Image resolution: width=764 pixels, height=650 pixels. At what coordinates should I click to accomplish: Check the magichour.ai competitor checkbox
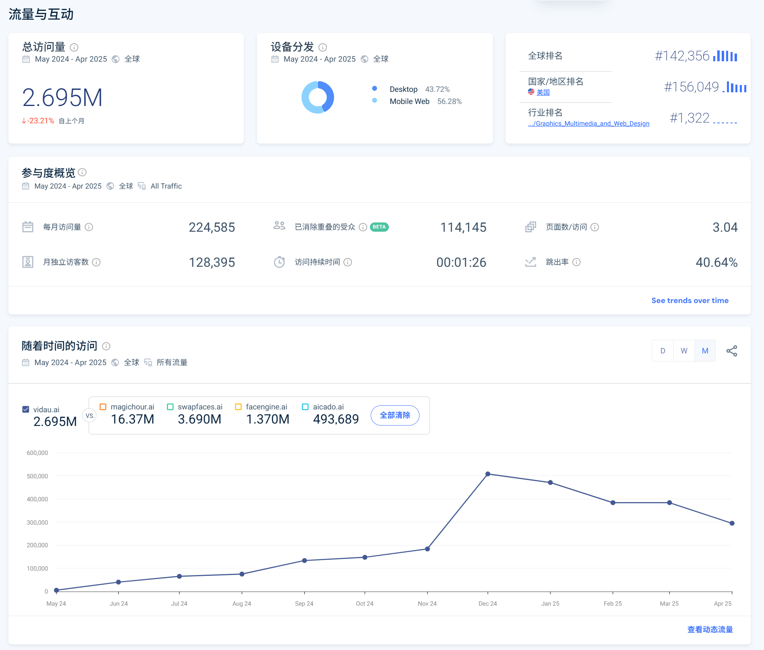[103, 407]
